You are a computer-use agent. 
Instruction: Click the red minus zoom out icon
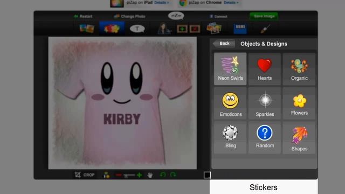[x=119, y=175]
